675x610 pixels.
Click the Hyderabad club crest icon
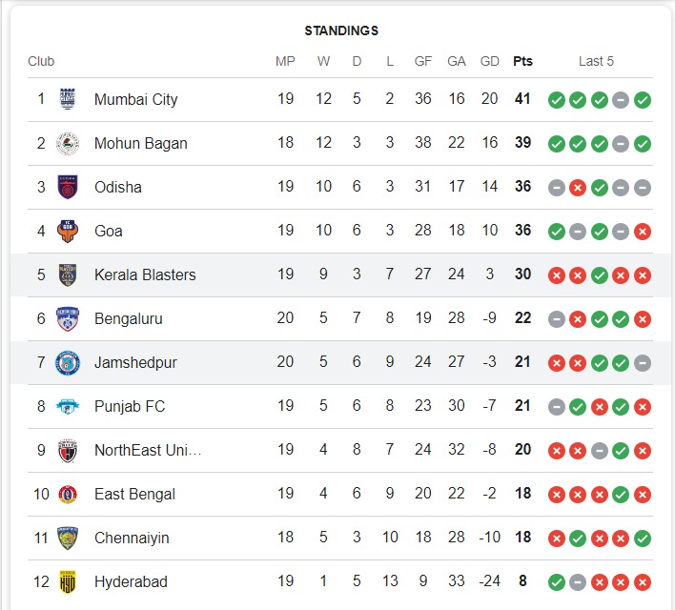point(68,581)
